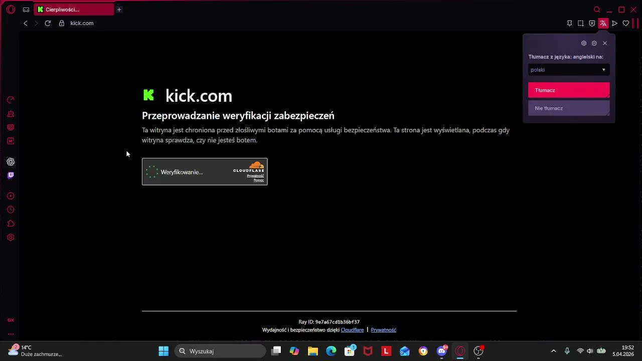
Task: Open File Explorer from the taskbar
Action: pyautogui.click(x=313, y=351)
